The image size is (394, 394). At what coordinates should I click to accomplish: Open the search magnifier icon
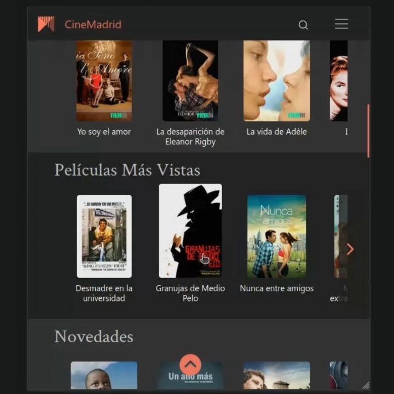point(303,25)
